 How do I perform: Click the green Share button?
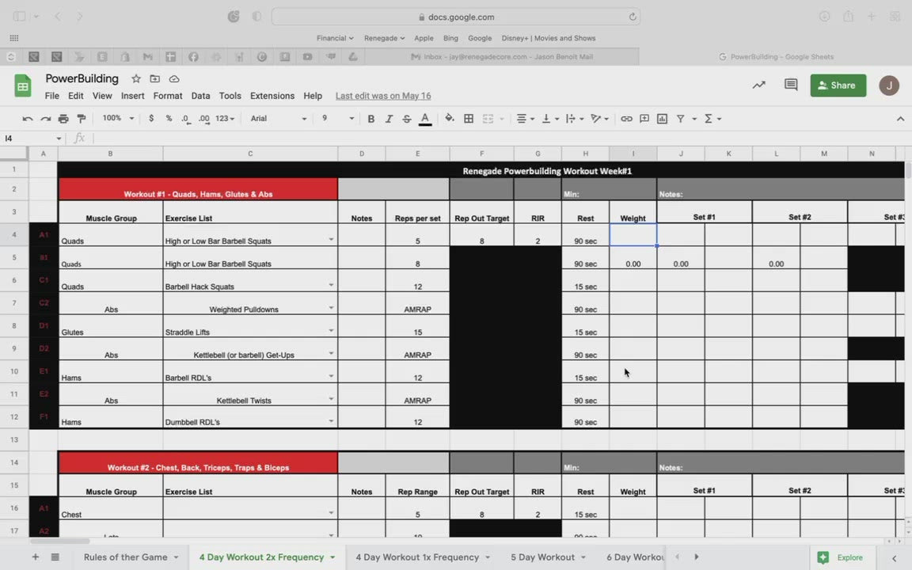click(838, 85)
